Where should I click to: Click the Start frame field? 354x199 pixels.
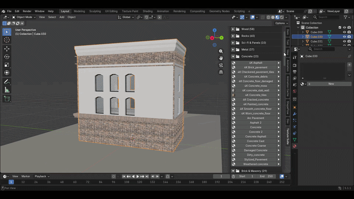[x=246, y=176]
